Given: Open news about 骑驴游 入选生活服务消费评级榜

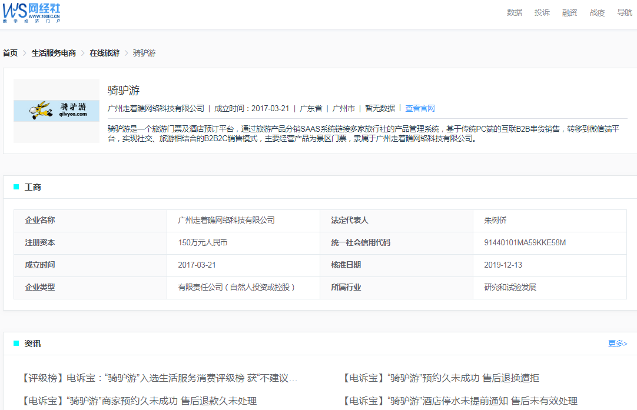Looking at the screenshot, I should coord(159,378).
